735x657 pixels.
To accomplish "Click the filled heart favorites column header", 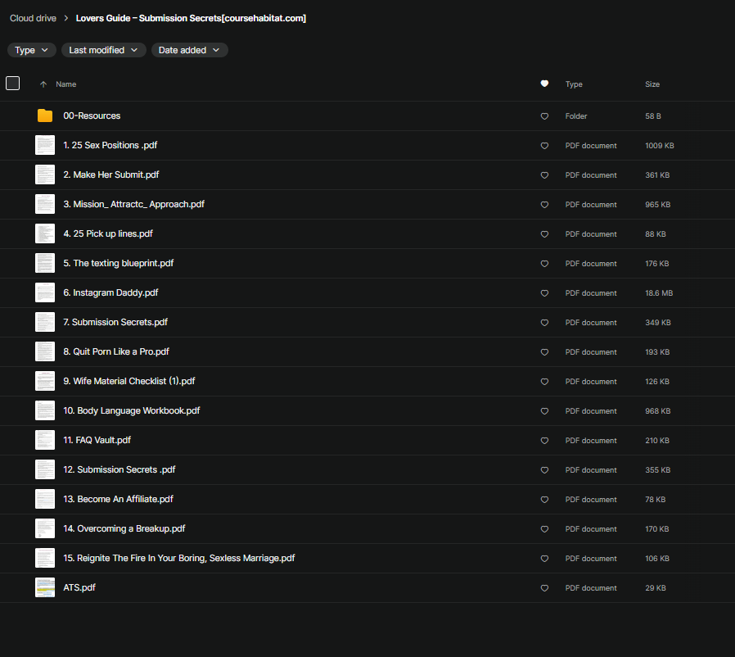I will click(x=544, y=84).
